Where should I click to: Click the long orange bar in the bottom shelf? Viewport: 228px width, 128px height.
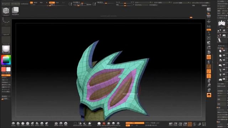tap(135, 123)
